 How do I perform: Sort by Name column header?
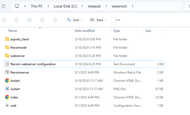[x=13, y=31]
